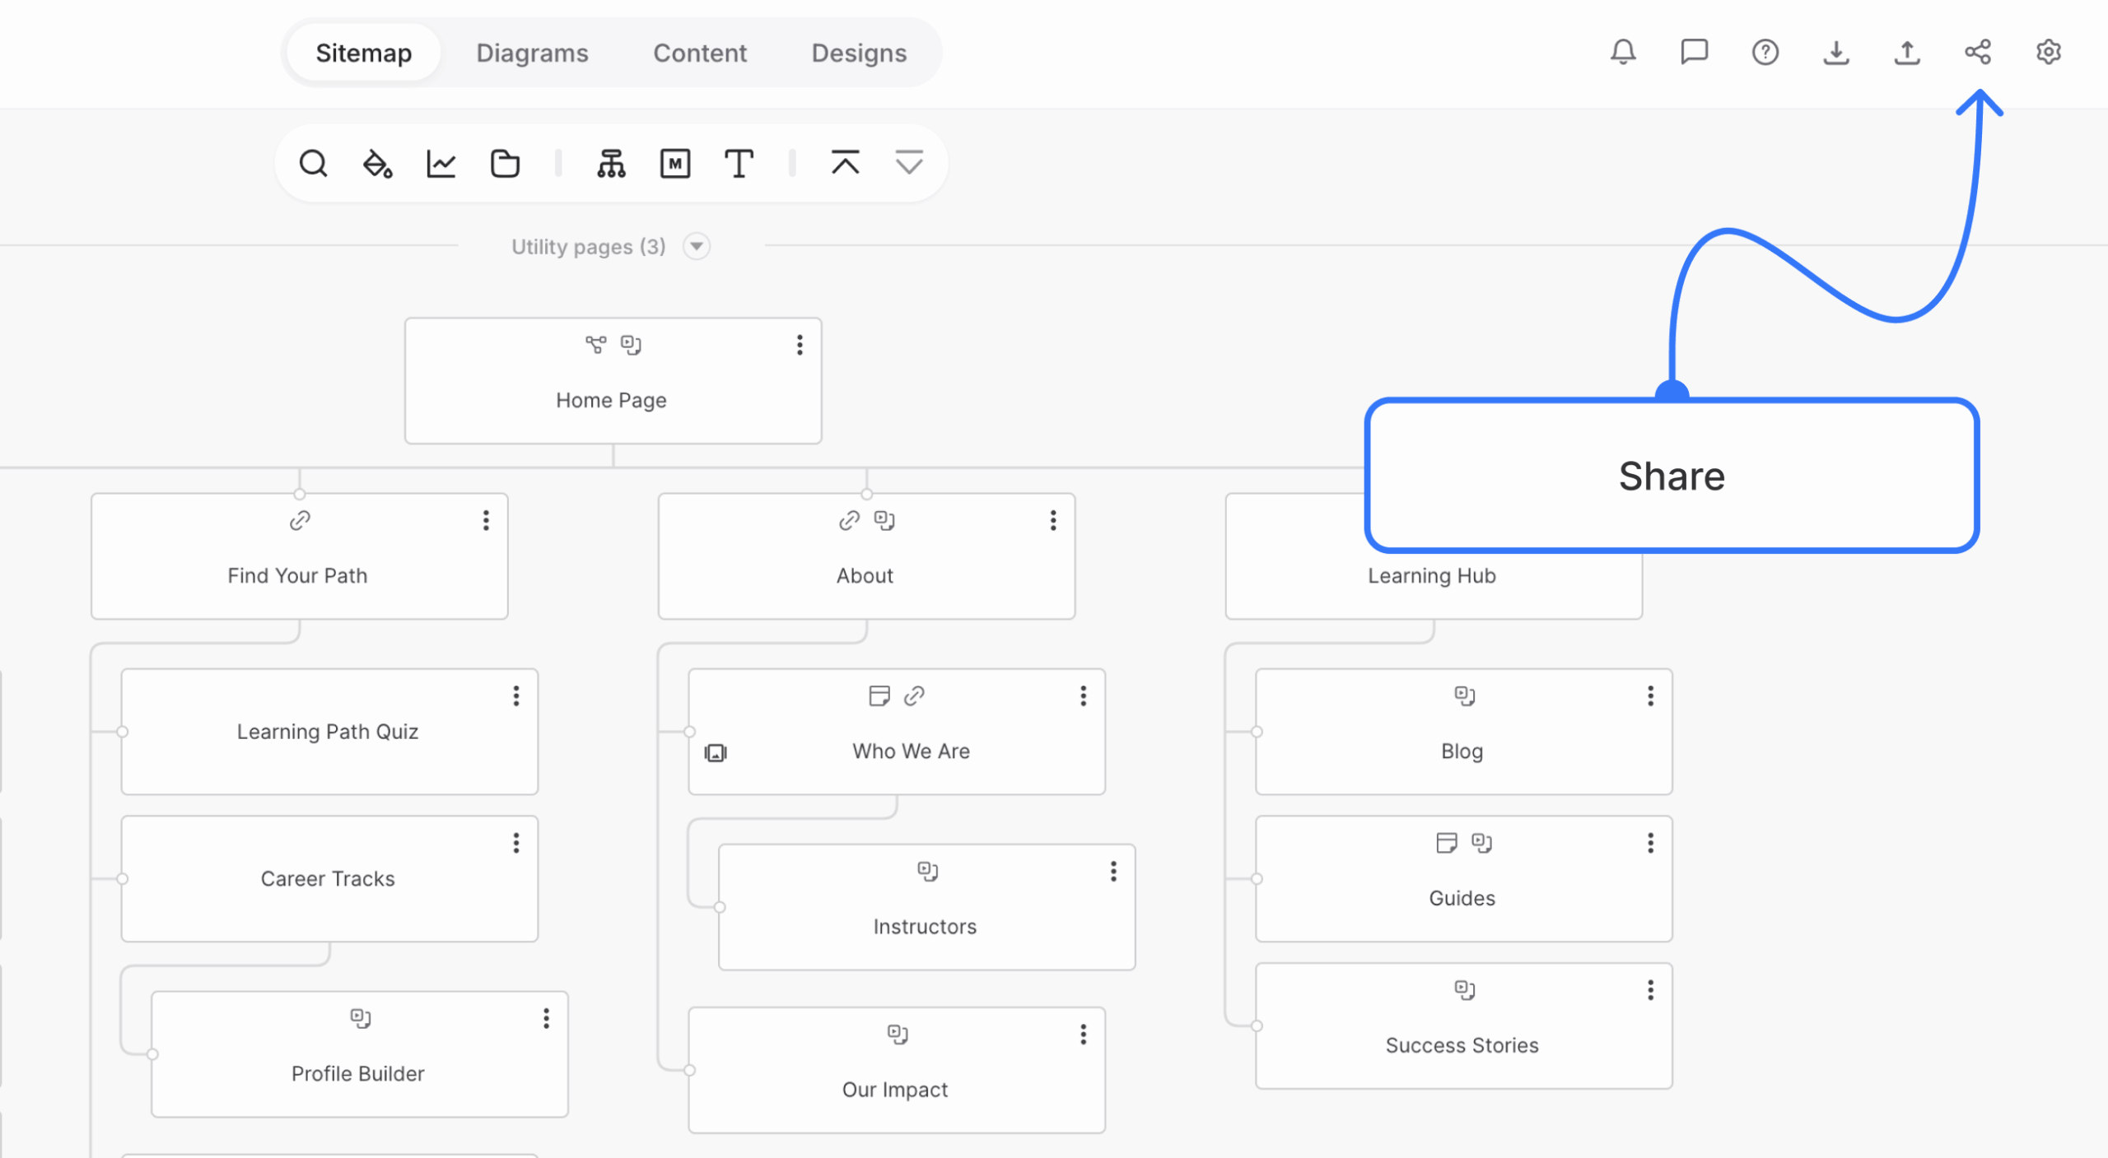Open Guides card three-dot menu
This screenshot has width=2108, height=1158.
(1651, 843)
